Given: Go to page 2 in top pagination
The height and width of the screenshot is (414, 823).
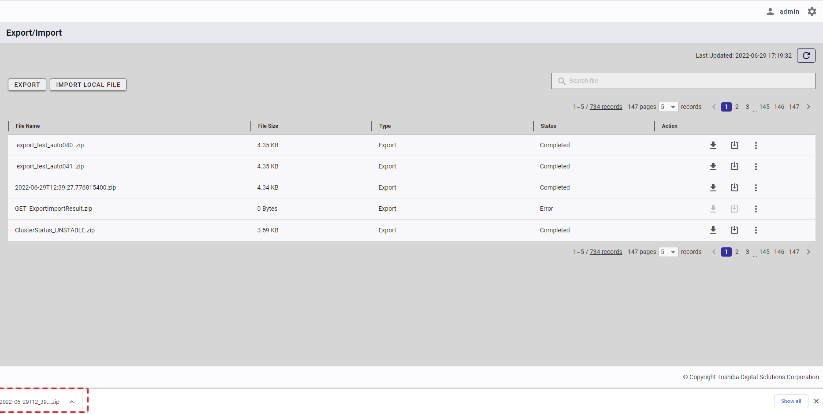Looking at the screenshot, I should coord(737,107).
